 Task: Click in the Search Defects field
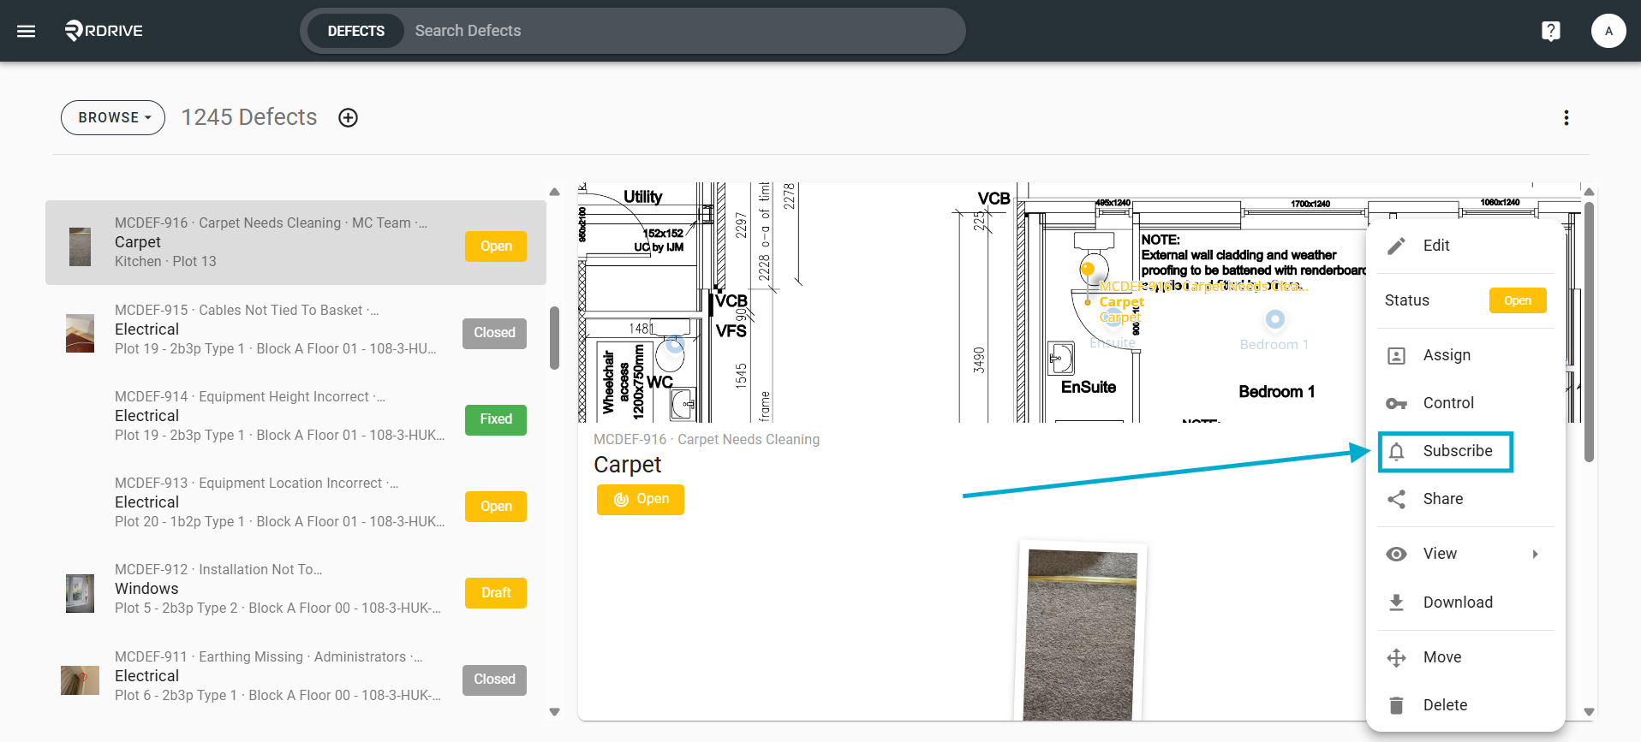click(x=681, y=31)
